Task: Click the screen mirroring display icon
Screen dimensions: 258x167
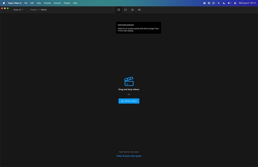Action: (214, 3)
